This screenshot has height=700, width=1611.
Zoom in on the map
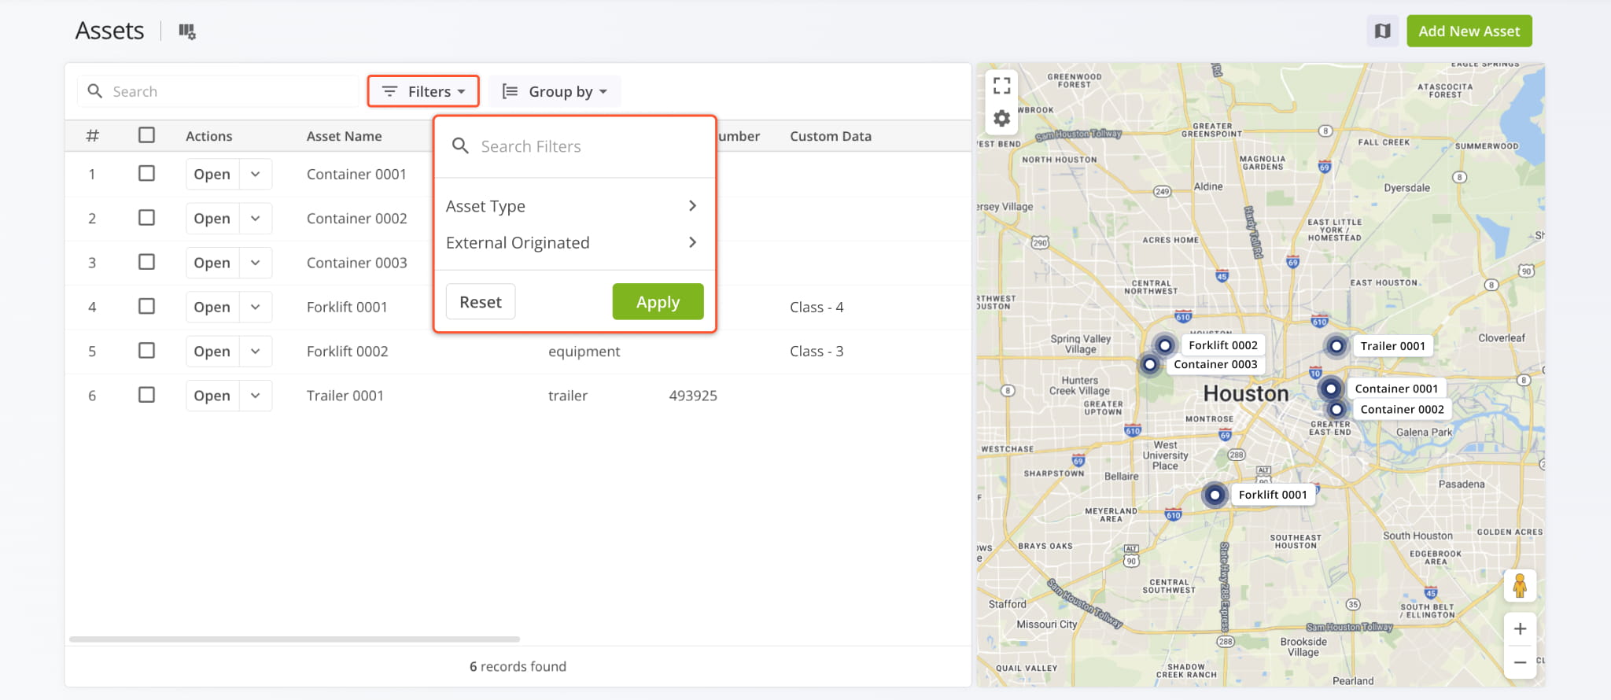pyautogui.click(x=1520, y=629)
